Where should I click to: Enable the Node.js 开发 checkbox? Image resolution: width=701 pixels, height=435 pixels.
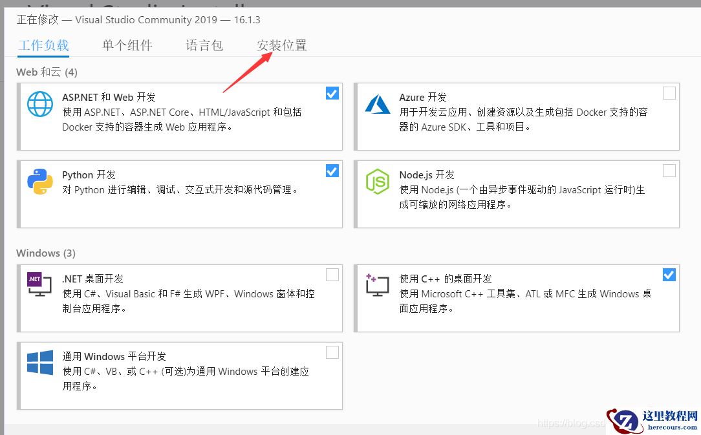pyautogui.click(x=669, y=171)
